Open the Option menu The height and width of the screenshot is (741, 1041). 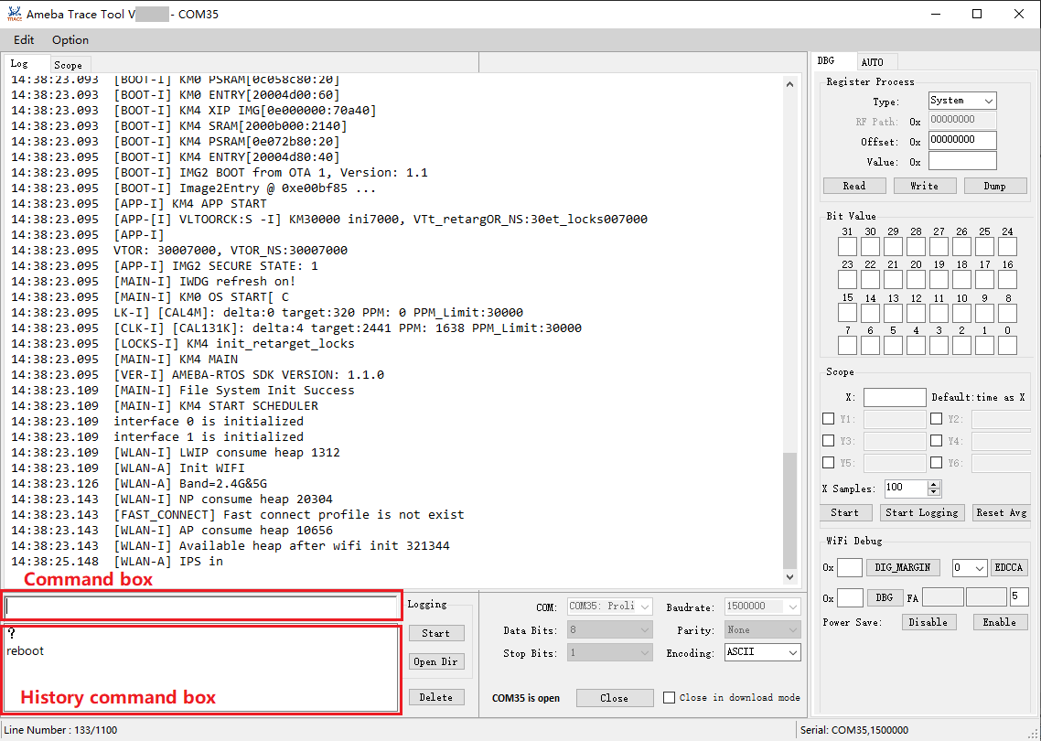point(70,40)
